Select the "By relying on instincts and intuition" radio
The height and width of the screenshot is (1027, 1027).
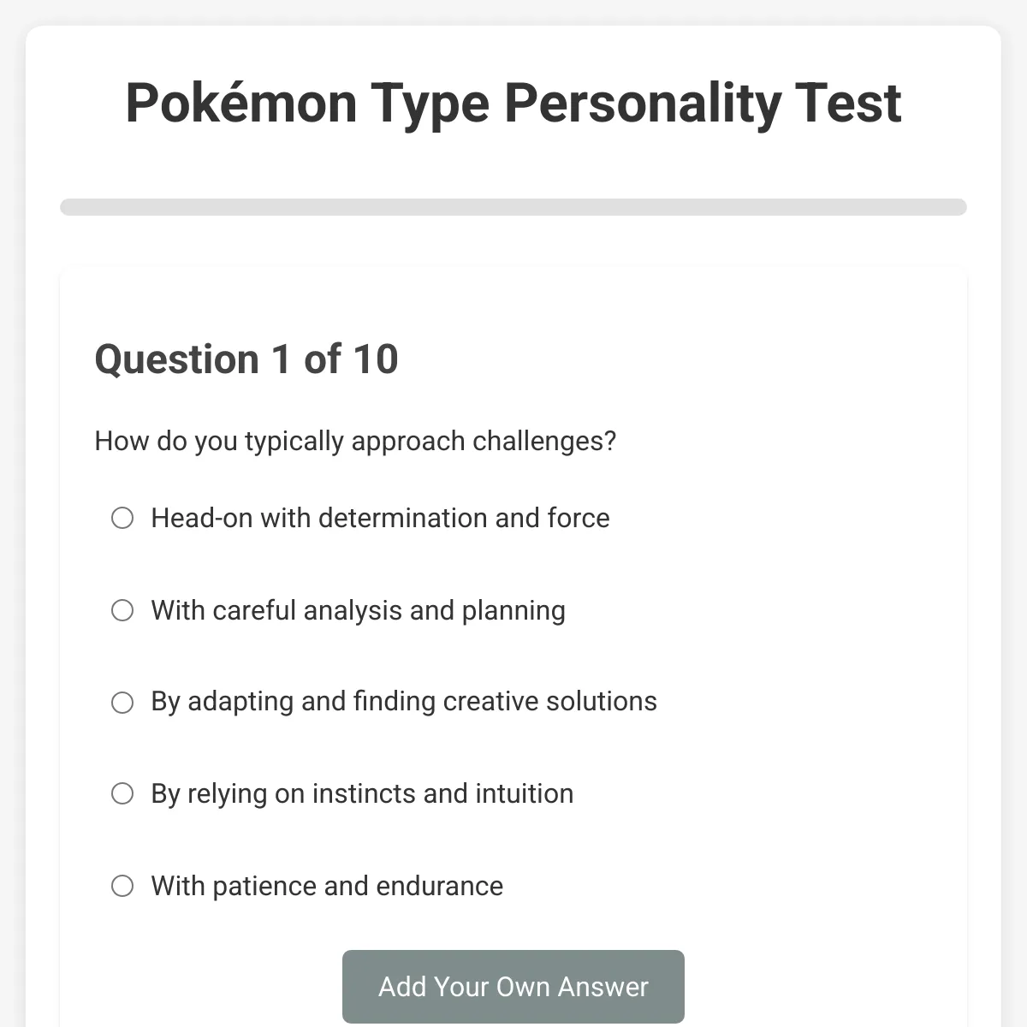point(122,793)
